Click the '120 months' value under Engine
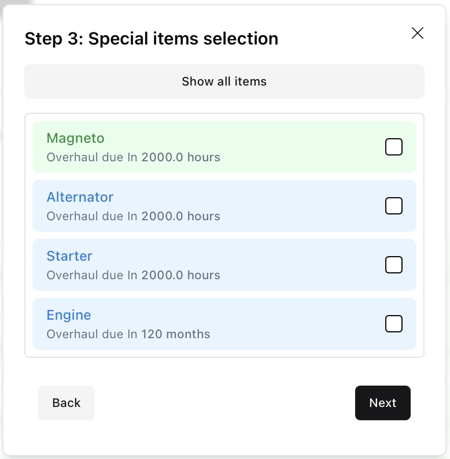Screen dimensions: 450x459 pos(176,334)
